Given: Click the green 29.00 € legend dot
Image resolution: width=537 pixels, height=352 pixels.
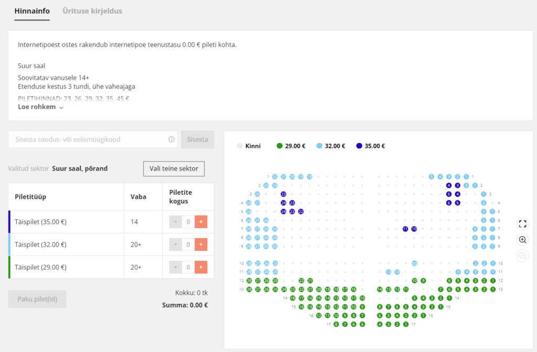Looking at the screenshot, I should tap(280, 146).
